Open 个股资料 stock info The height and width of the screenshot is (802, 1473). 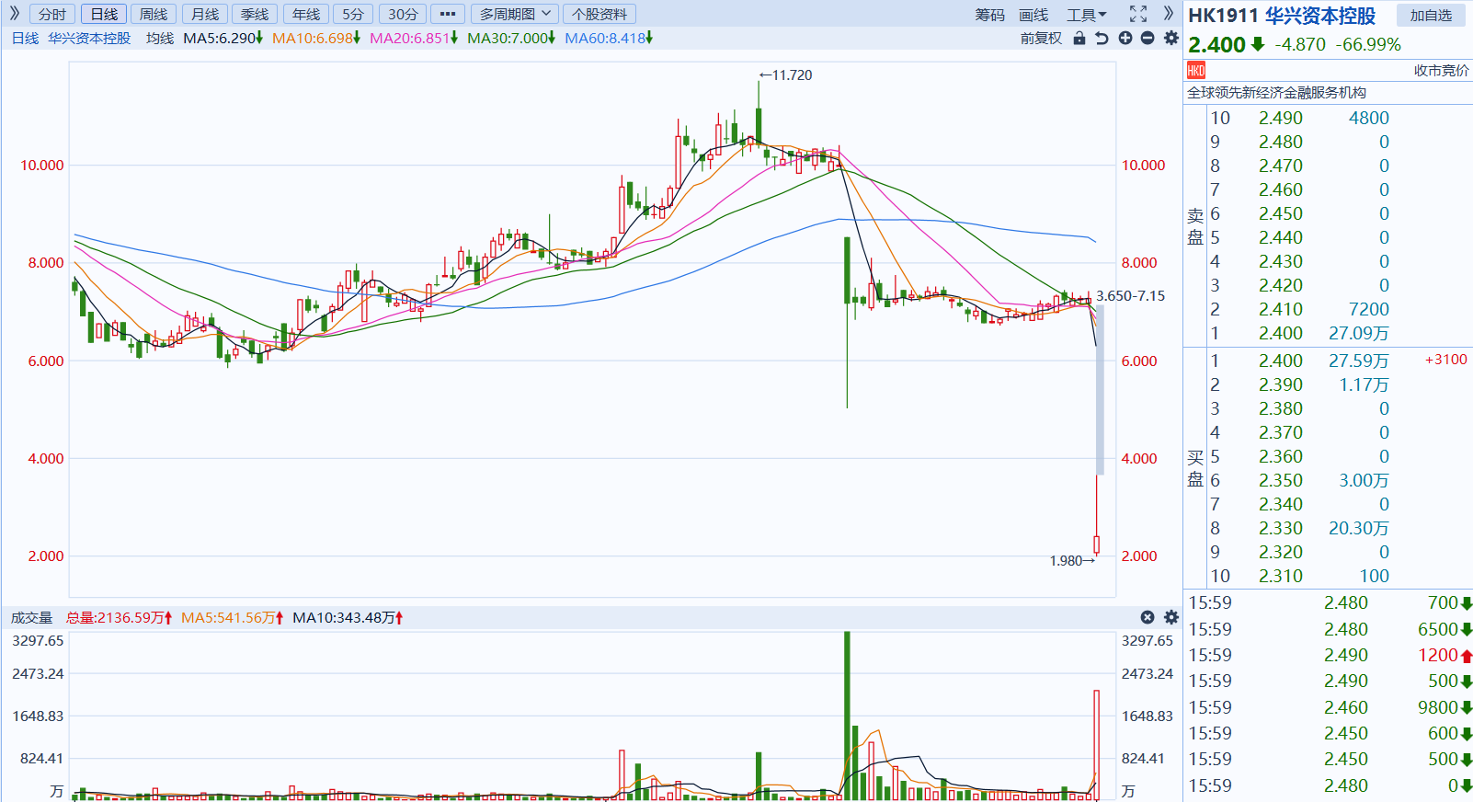pyautogui.click(x=599, y=14)
